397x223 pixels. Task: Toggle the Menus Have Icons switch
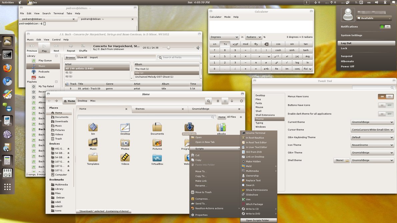point(386,97)
